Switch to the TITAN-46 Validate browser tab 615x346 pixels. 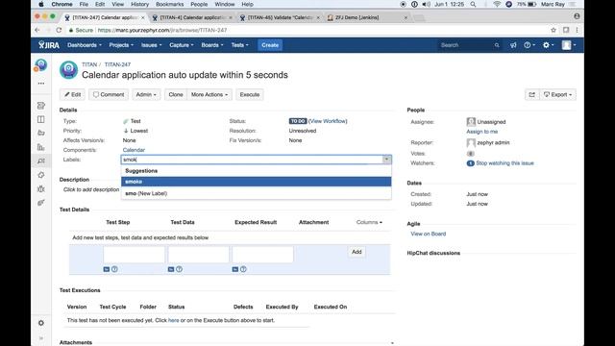pyautogui.click(x=280, y=17)
